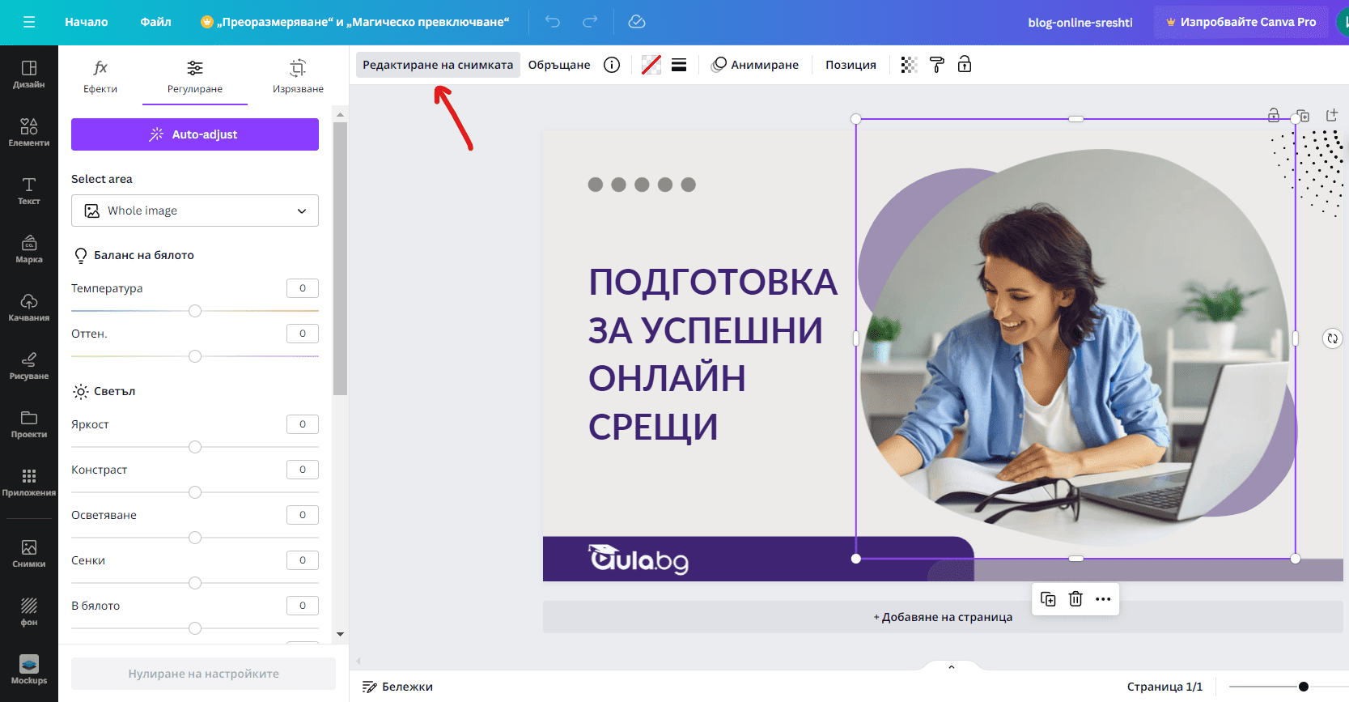This screenshot has width=1349, height=702.
Task: Open Качвания uploads panel
Action: (x=29, y=307)
